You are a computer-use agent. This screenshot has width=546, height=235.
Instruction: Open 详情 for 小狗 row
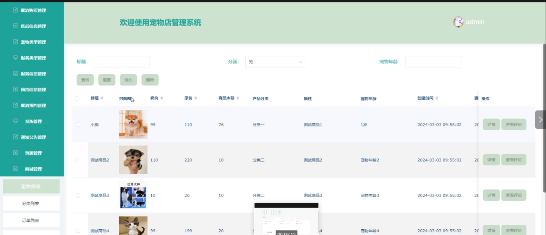tap(491, 125)
